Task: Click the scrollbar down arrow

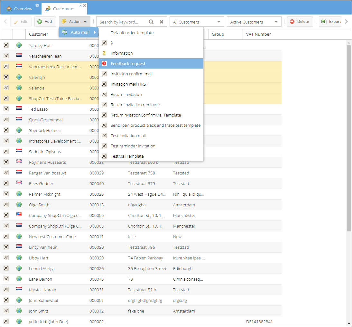Action: coord(349,324)
